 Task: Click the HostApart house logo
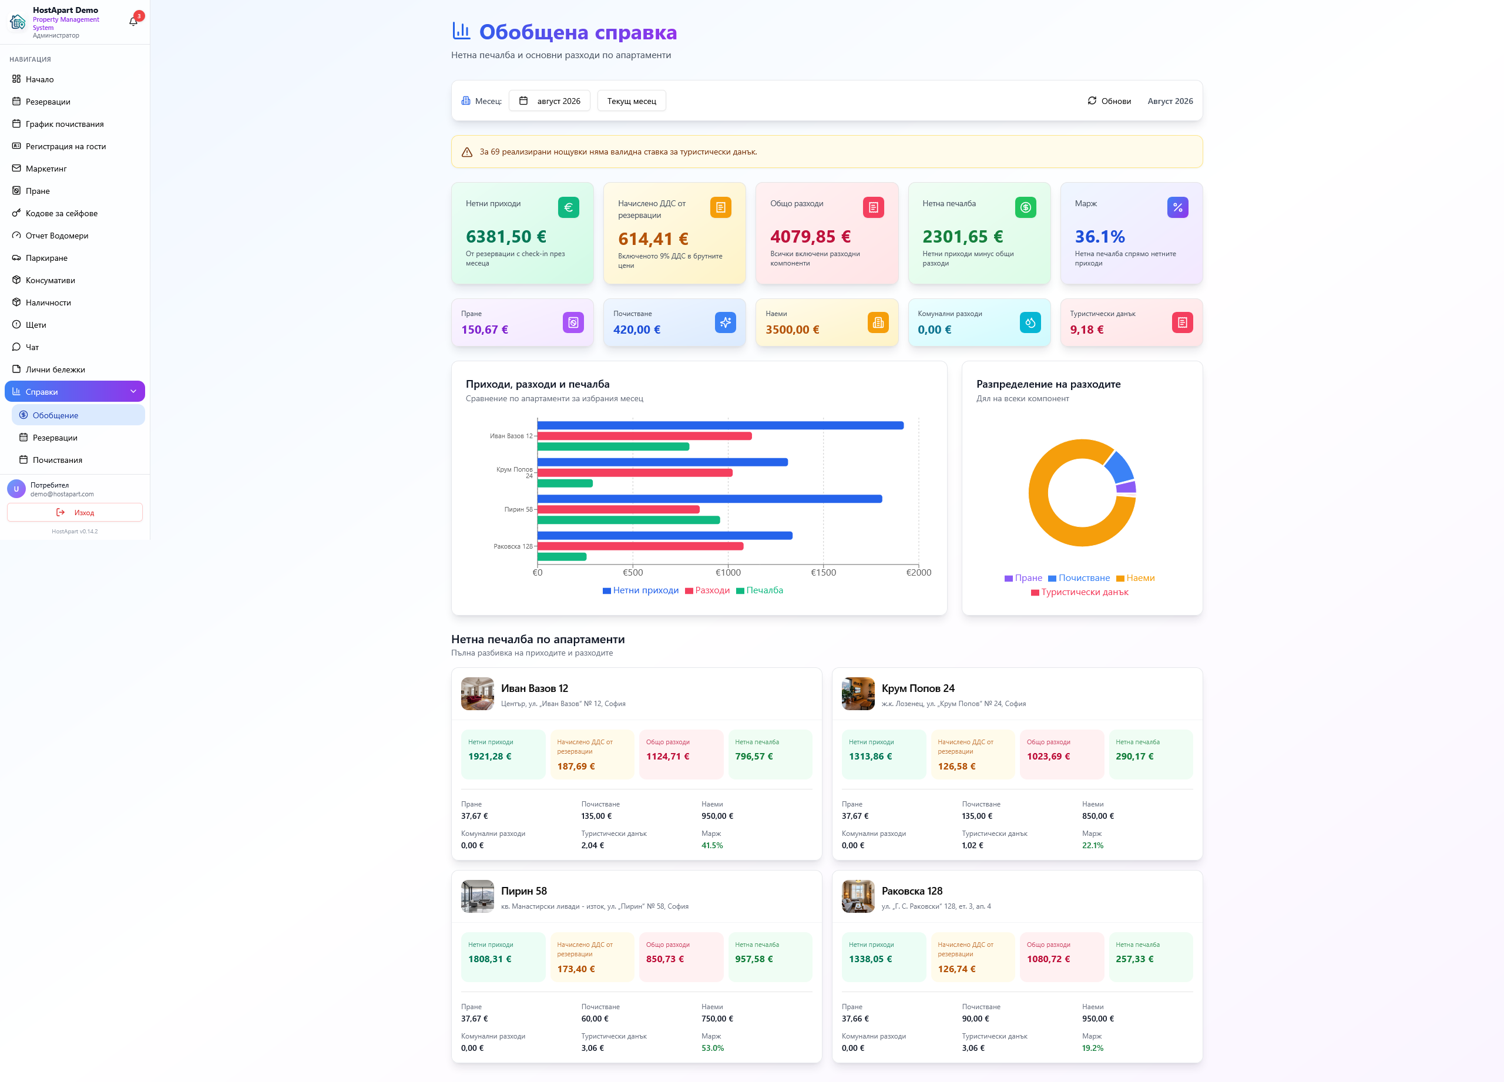18,22
